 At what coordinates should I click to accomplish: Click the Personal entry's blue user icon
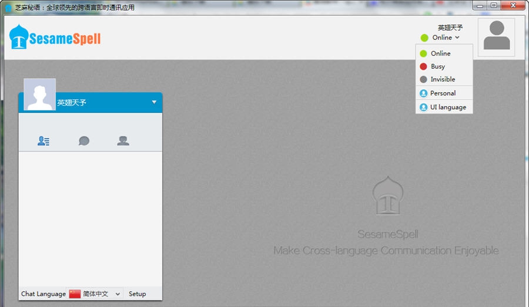click(423, 93)
